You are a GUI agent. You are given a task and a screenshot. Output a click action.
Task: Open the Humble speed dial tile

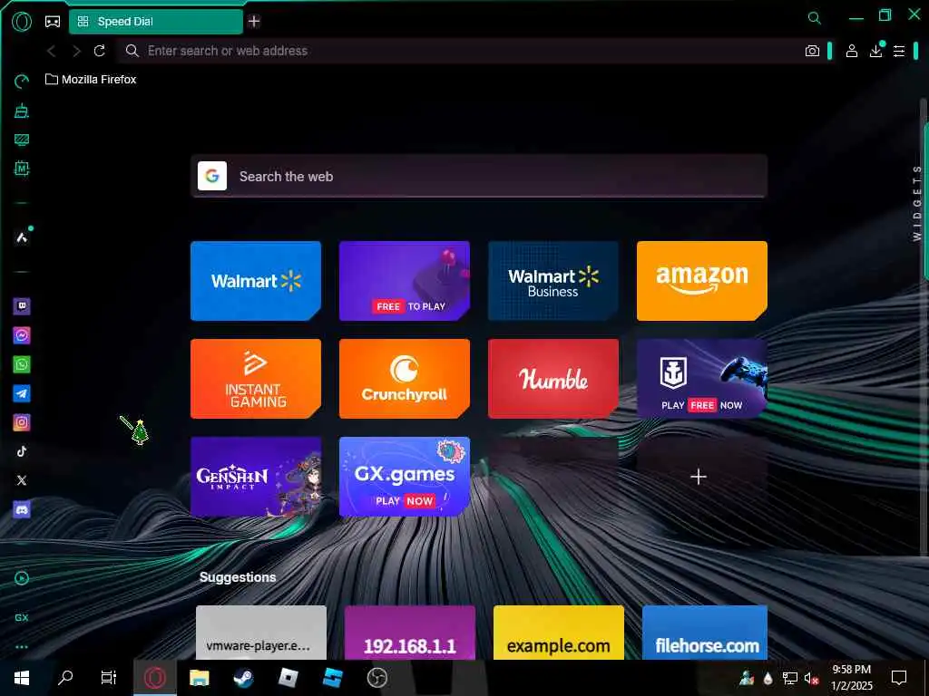(553, 379)
